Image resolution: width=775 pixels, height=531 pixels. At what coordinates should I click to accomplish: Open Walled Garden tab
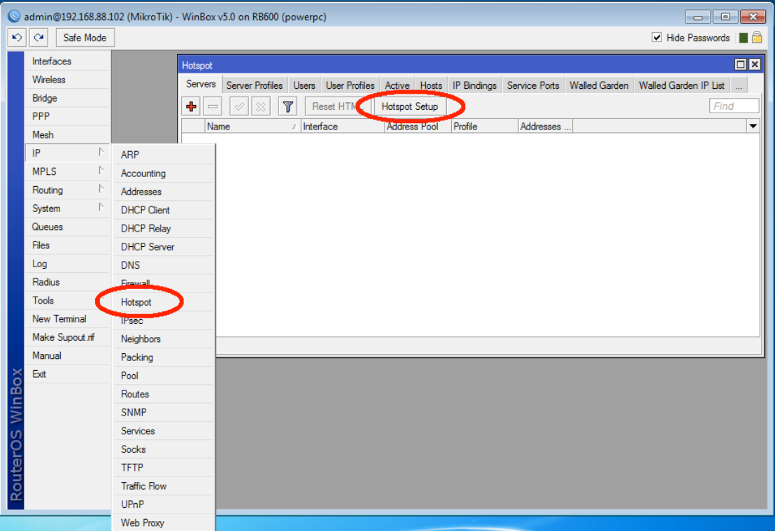coord(599,85)
